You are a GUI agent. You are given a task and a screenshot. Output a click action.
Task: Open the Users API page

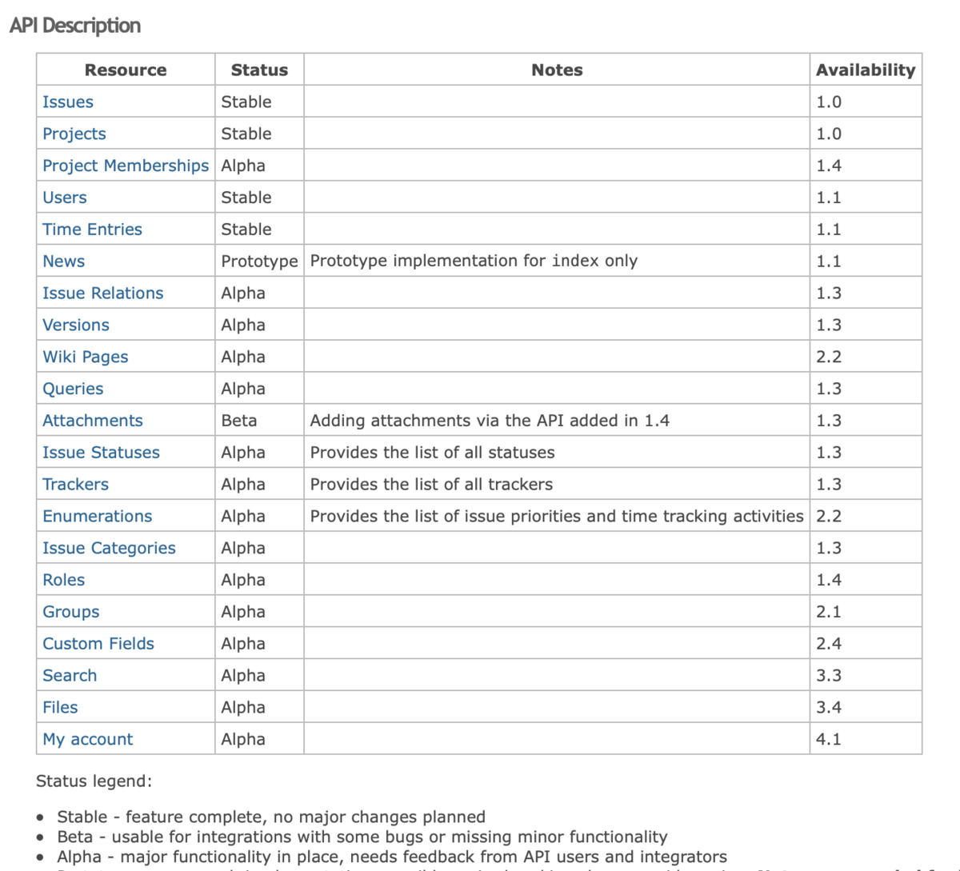point(64,198)
